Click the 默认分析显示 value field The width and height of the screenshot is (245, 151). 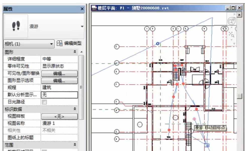pos(59,95)
